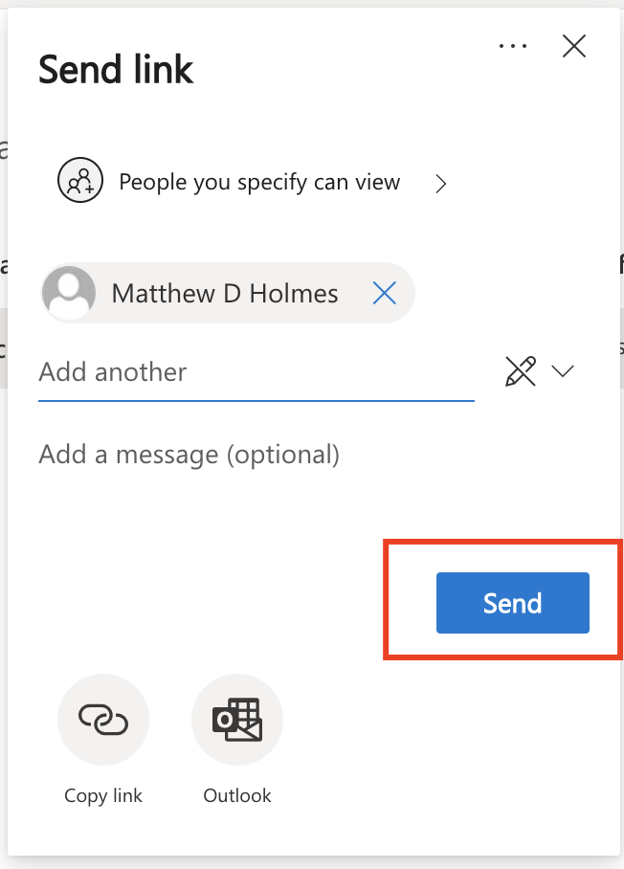Select the Matthew D Holmes recipient chip
The width and height of the screenshot is (624, 869).
[227, 293]
